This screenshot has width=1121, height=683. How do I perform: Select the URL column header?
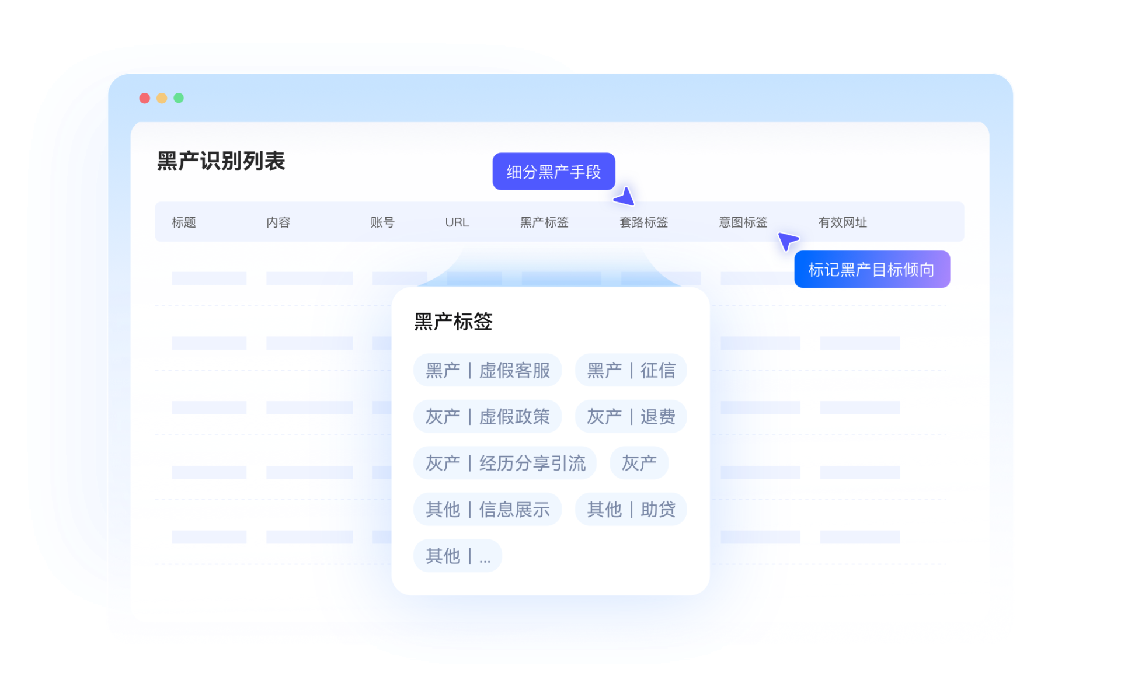457,222
